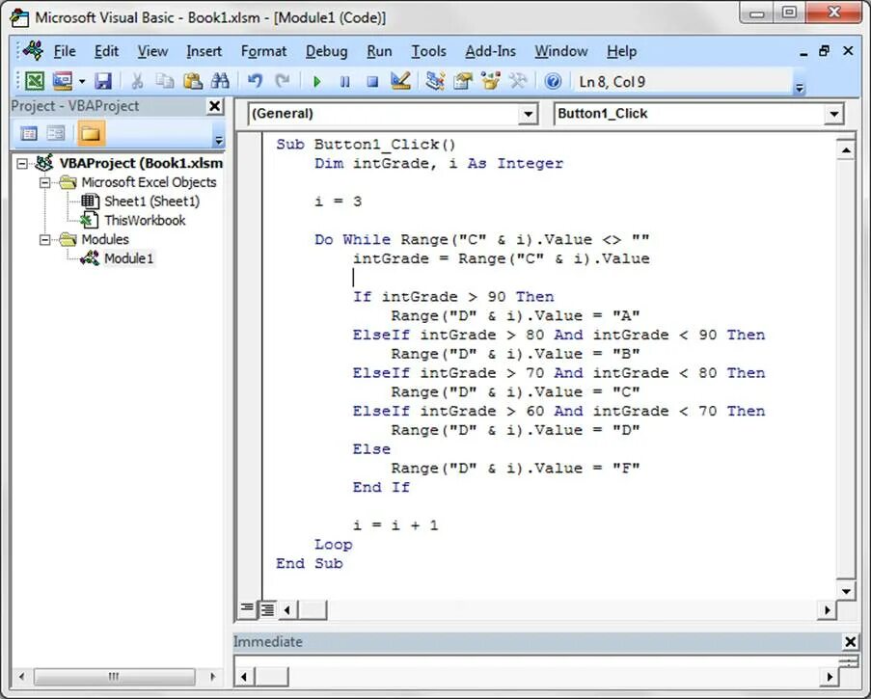Open the View menu
871x699 pixels.
point(152,51)
